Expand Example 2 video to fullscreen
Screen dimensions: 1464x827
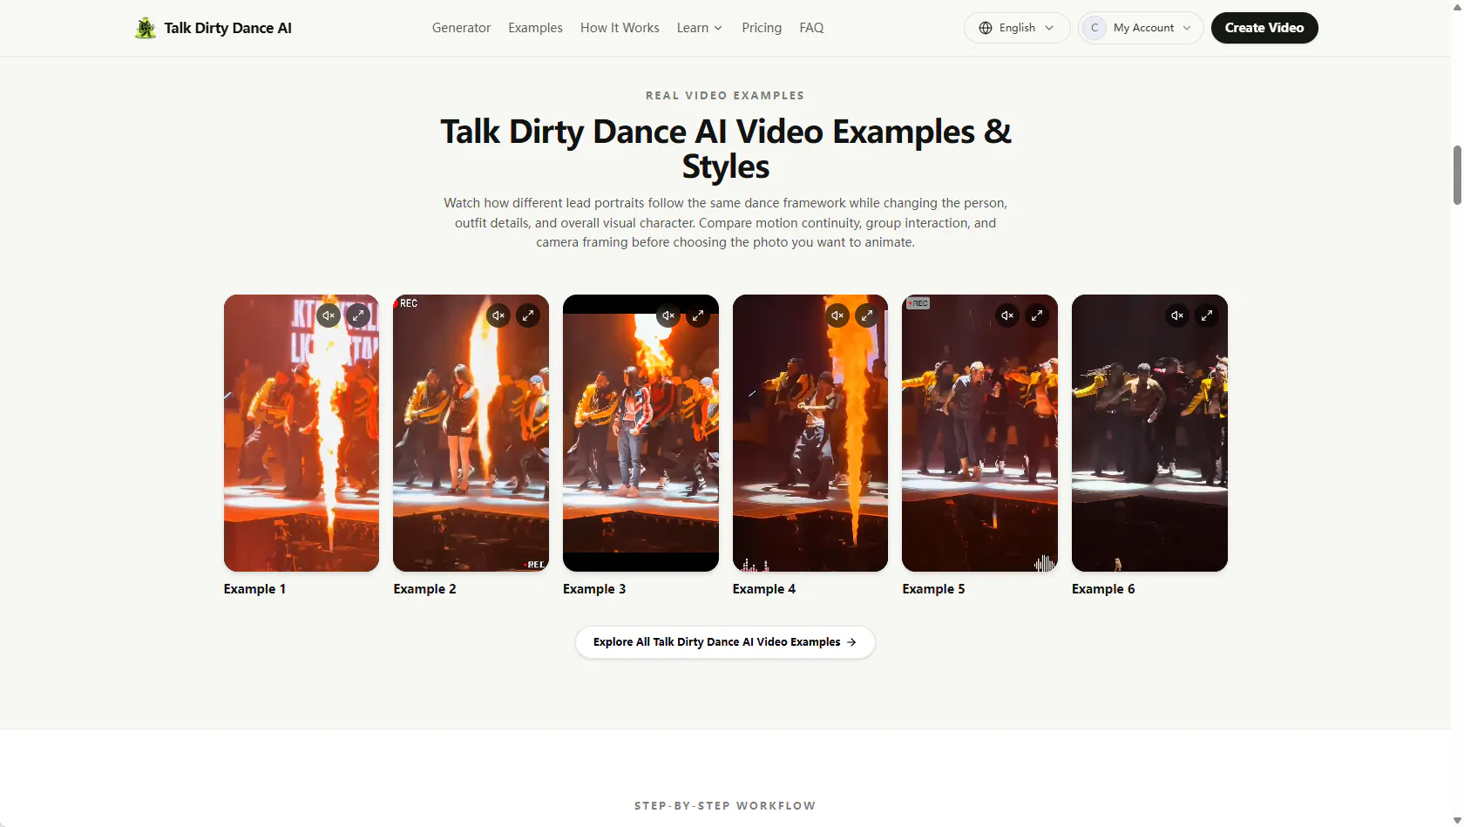(x=528, y=315)
